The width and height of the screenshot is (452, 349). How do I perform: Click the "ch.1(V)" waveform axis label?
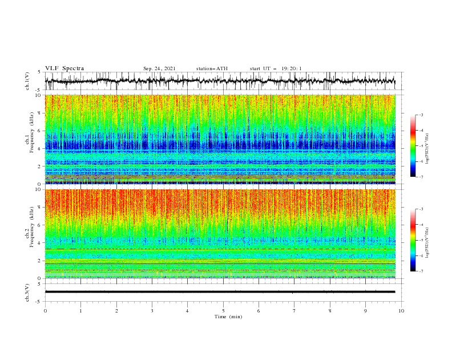(27, 81)
